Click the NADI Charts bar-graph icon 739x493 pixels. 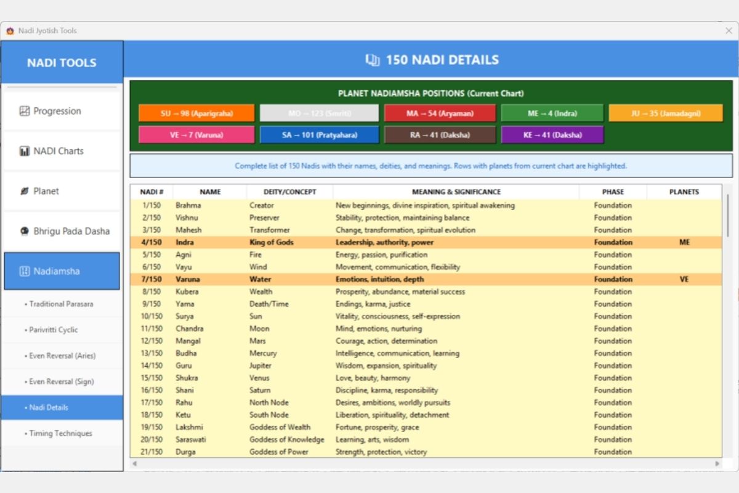coord(25,151)
